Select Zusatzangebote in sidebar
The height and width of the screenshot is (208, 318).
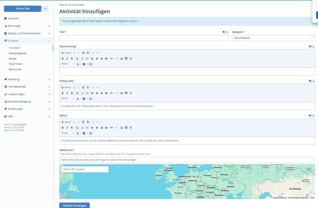pos(18,53)
